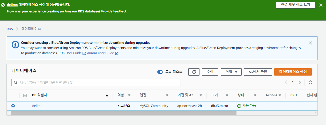Dismiss the Blue/Green Deployment info notice
Image resolution: width=326 pixels, height=125 pixels.
pyautogui.click(x=310, y=43)
